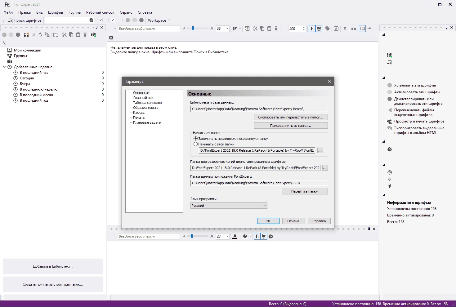The width and height of the screenshot is (456, 307).
Task: Open 'Язык программы' Русский dropdown
Action: click(229, 206)
